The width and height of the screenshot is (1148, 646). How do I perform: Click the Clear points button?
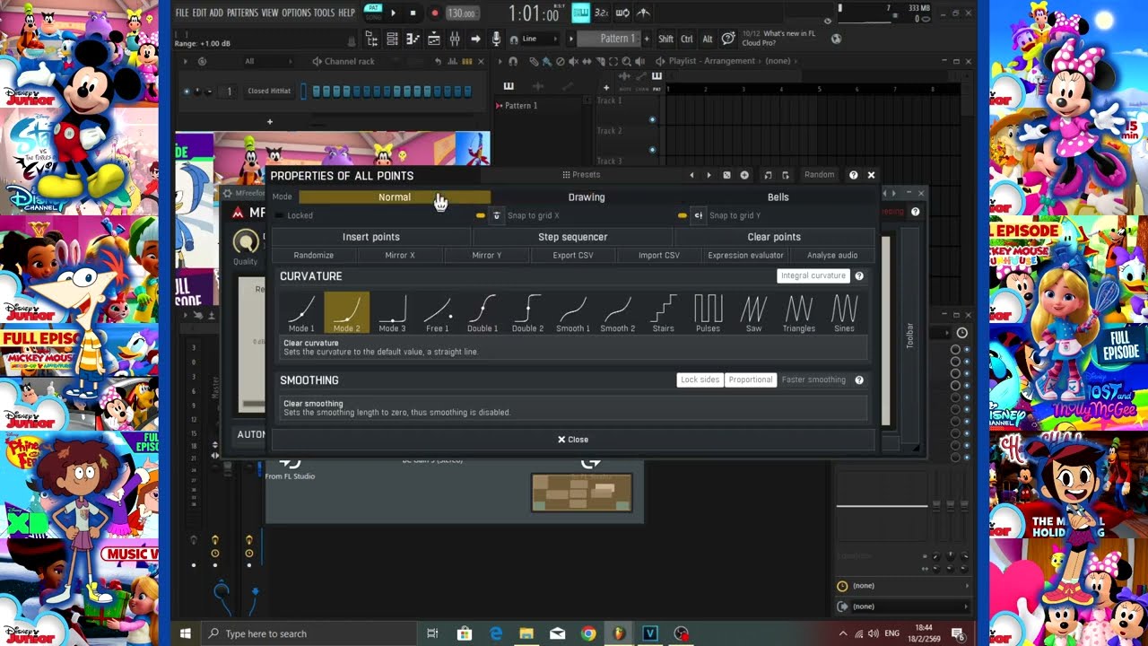pos(774,237)
